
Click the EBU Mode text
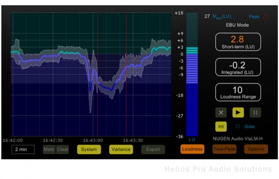pyautogui.click(x=237, y=25)
